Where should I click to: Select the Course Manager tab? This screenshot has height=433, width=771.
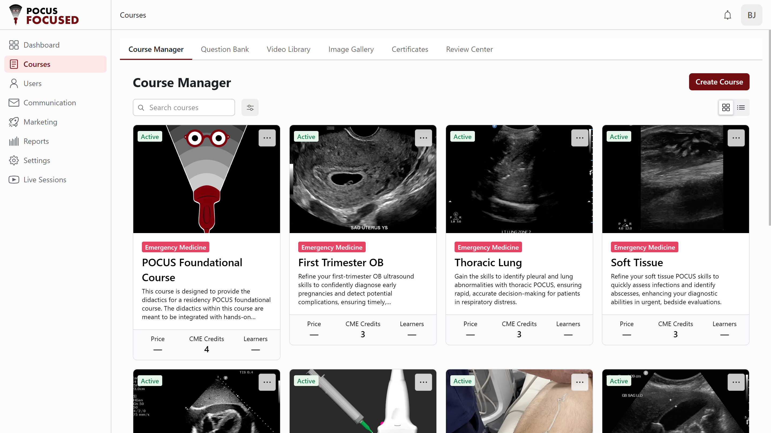(x=156, y=49)
